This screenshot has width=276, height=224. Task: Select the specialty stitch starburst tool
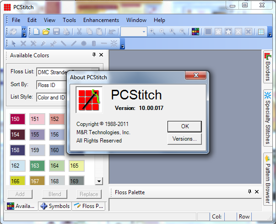[x=114, y=44]
